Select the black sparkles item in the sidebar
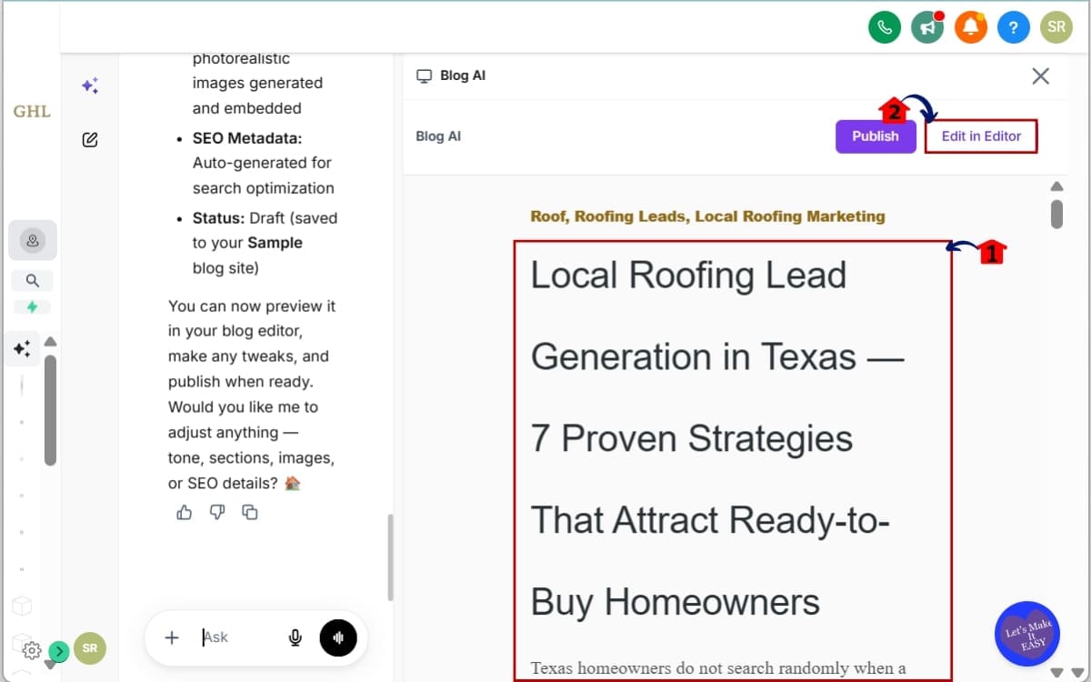The height and width of the screenshot is (682, 1091). [22, 348]
